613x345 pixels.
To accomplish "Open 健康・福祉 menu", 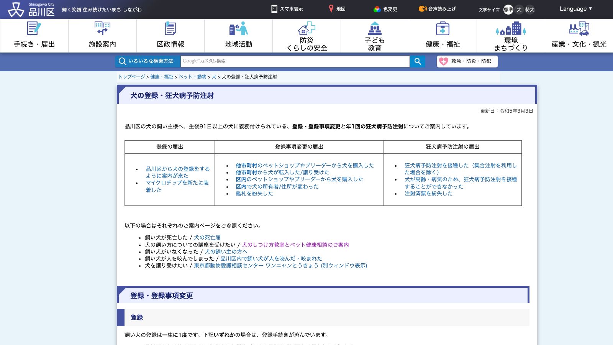I will [443, 36].
